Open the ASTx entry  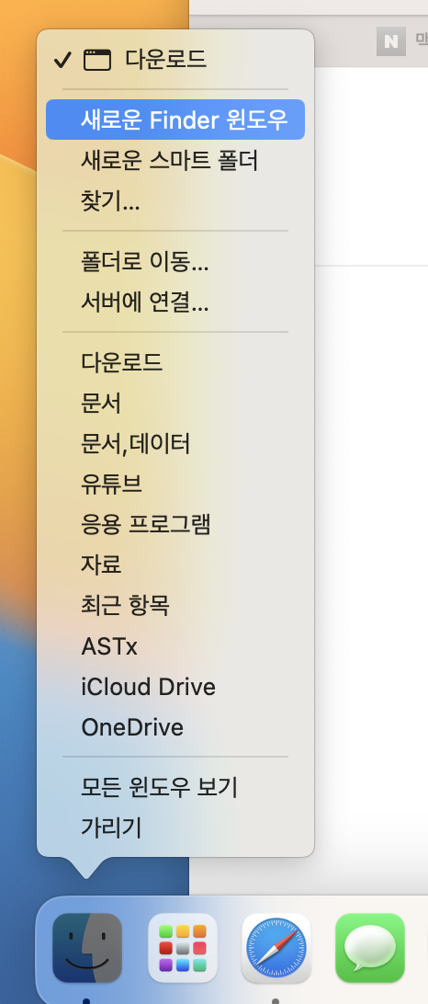coord(175,646)
